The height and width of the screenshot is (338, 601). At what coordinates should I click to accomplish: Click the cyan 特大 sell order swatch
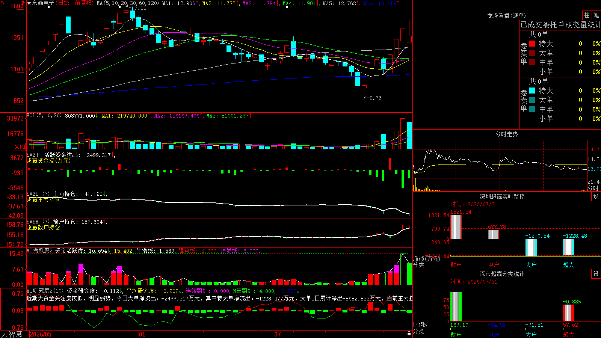click(532, 91)
